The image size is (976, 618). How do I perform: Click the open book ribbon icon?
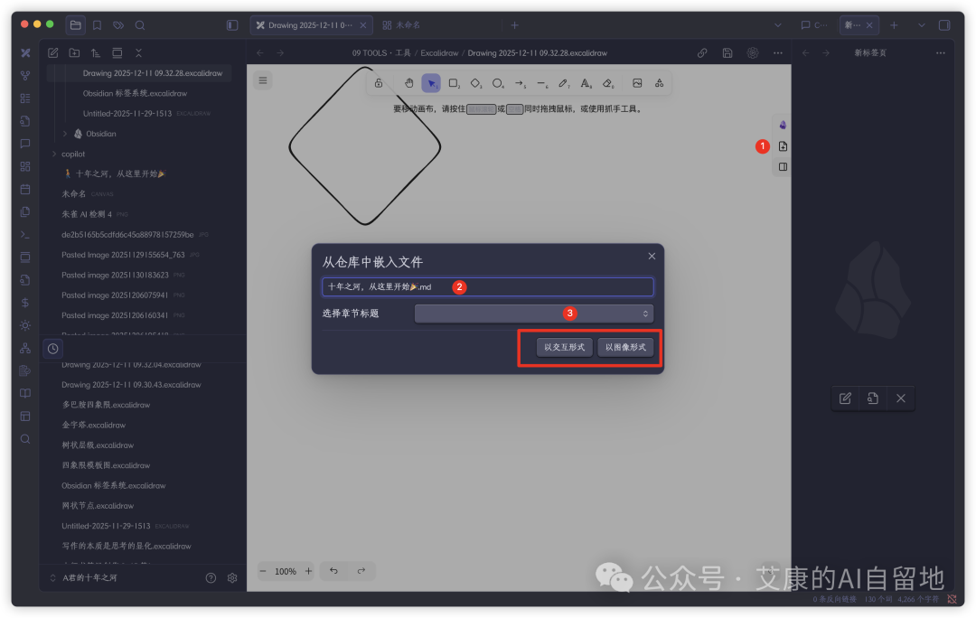tap(25, 393)
